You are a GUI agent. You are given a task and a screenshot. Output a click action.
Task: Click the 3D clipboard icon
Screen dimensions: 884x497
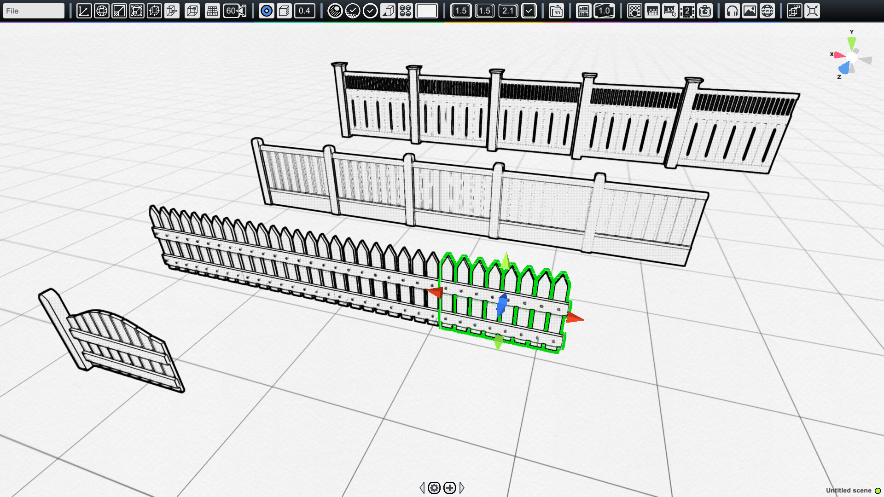(x=557, y=11)
